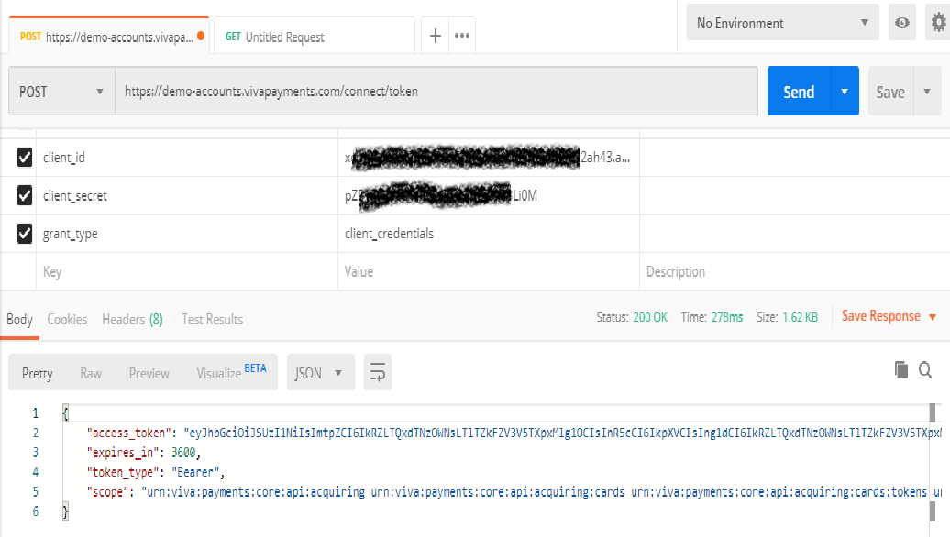Open the tab options ellipsis menu
Screen dimensions: 950x537
[462, 34]
